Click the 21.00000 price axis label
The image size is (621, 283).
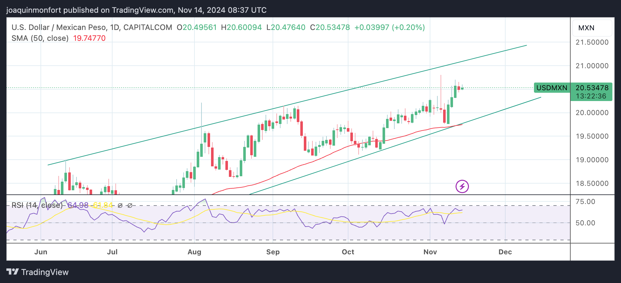[592, 66]
